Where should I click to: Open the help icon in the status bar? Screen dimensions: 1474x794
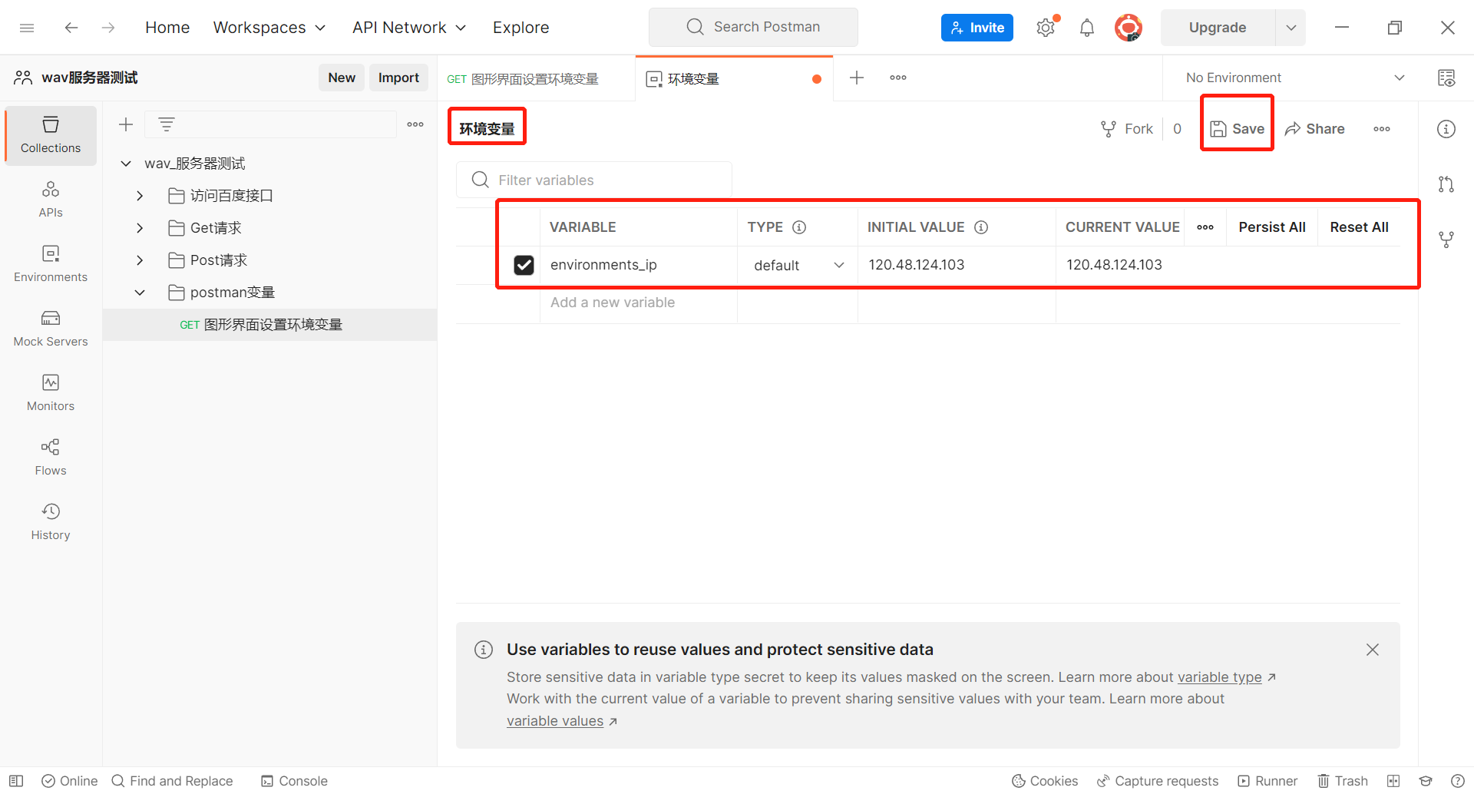(1458, 781)
